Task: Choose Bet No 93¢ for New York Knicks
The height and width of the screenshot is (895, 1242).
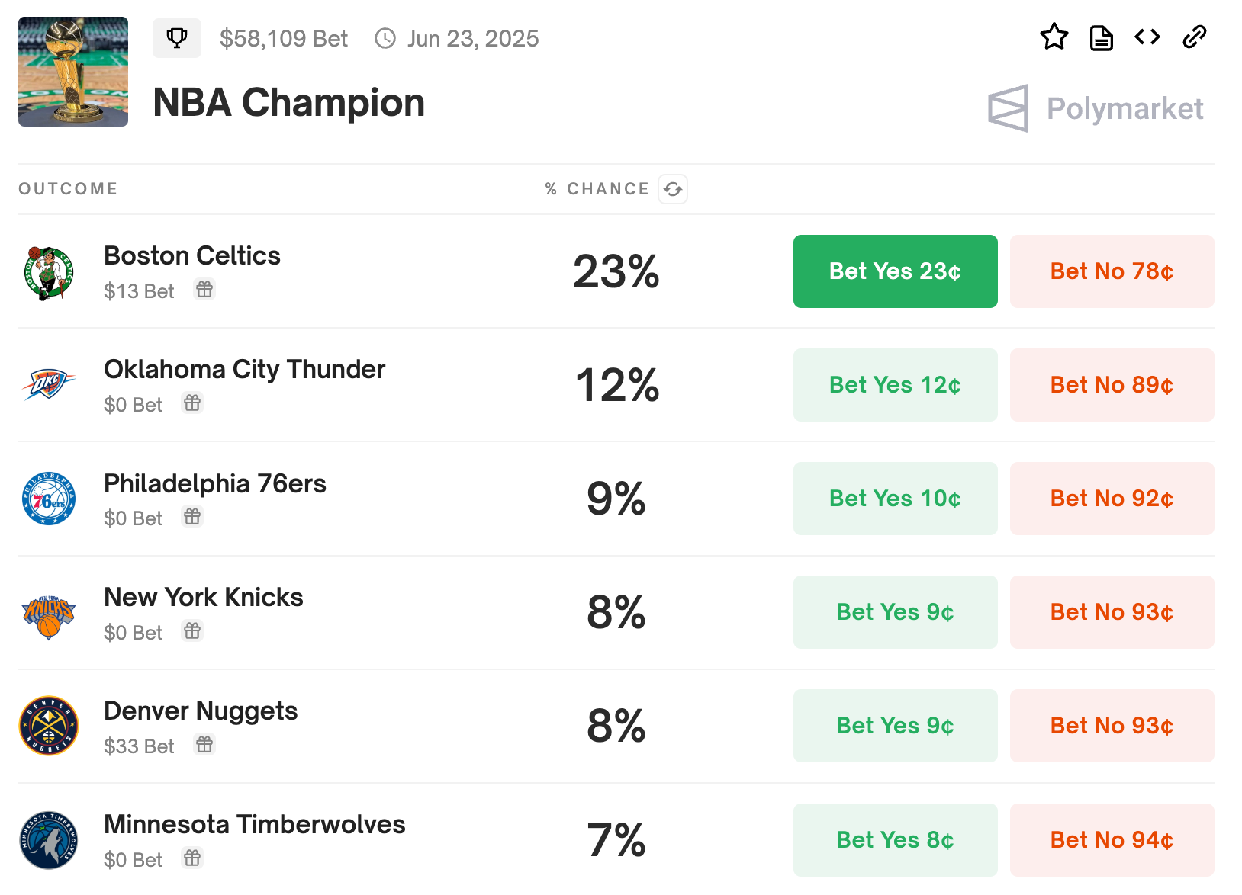Action: pos(1112,612)
